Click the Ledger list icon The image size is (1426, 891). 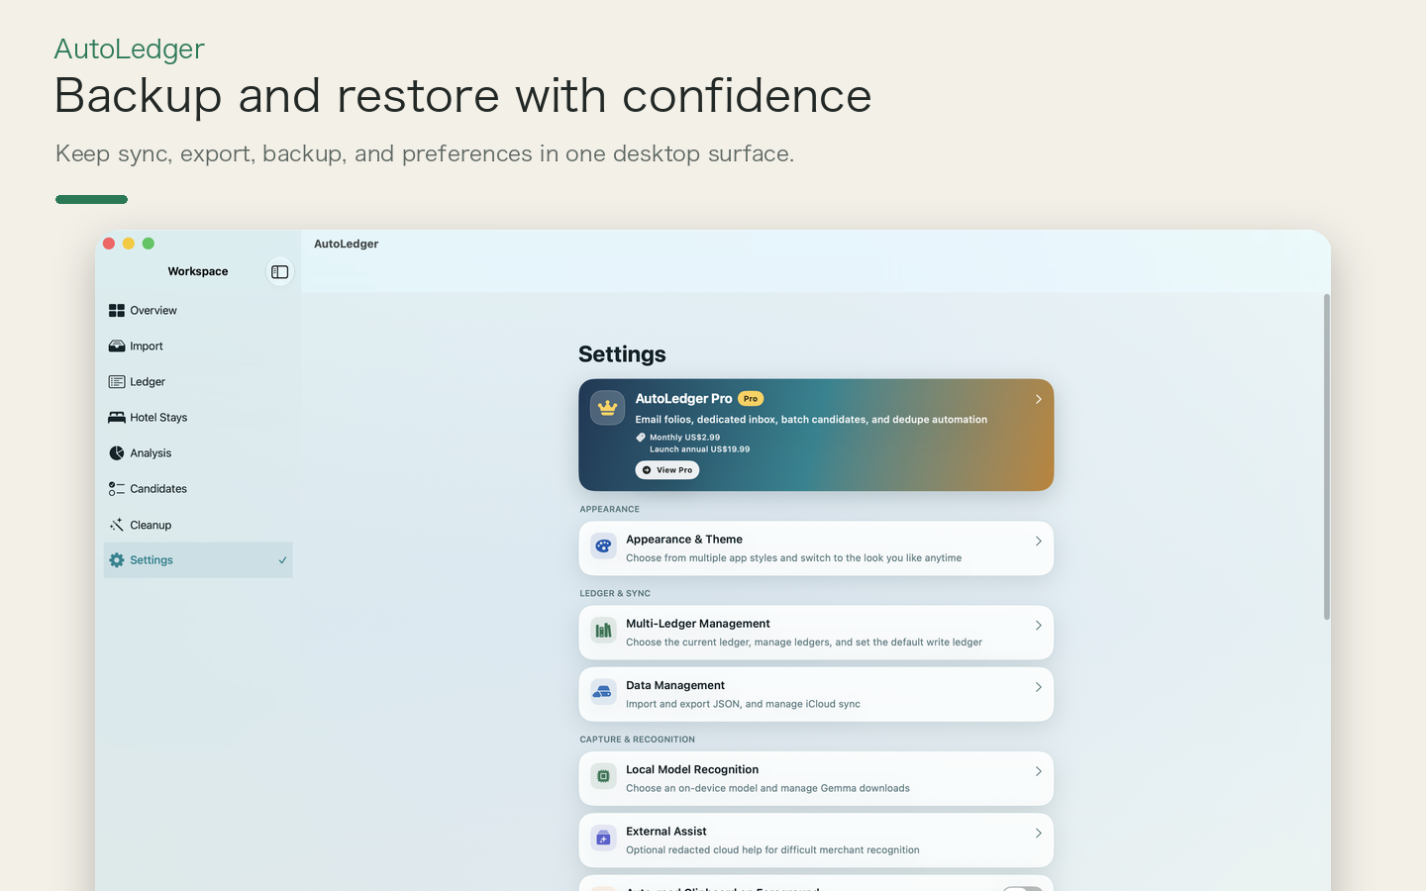[117, 382]
